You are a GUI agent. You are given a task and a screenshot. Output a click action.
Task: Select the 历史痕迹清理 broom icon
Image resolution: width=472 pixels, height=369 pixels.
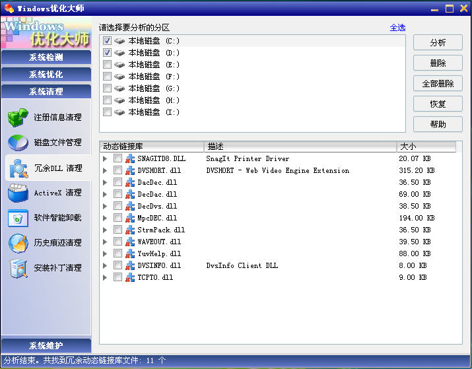18,243
